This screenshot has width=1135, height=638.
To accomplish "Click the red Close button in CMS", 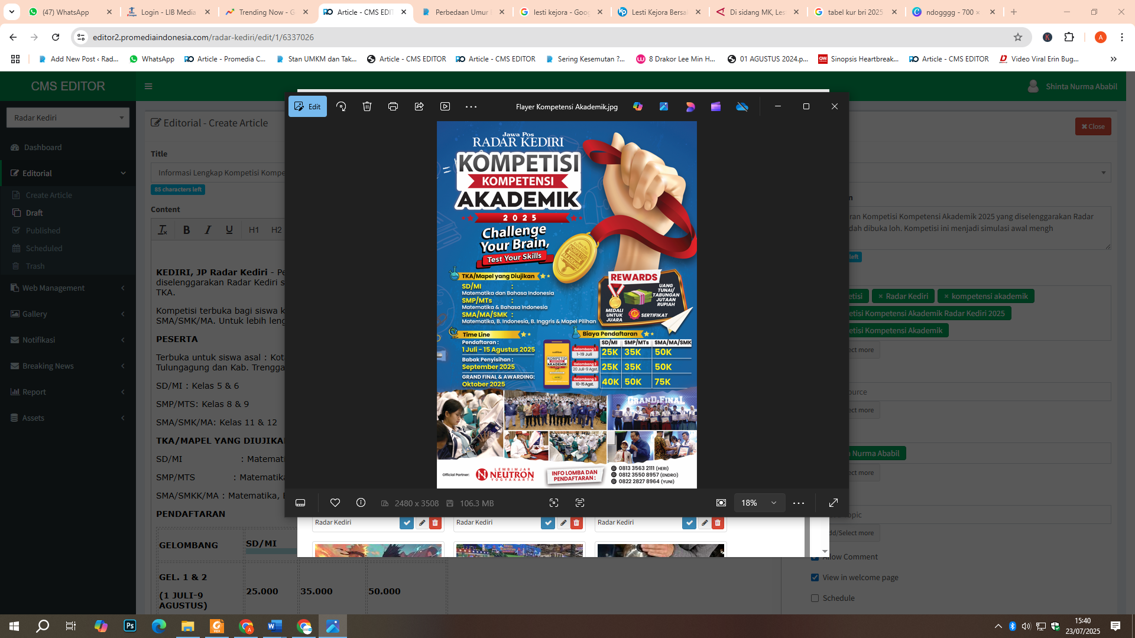I will coord(1093,126).
